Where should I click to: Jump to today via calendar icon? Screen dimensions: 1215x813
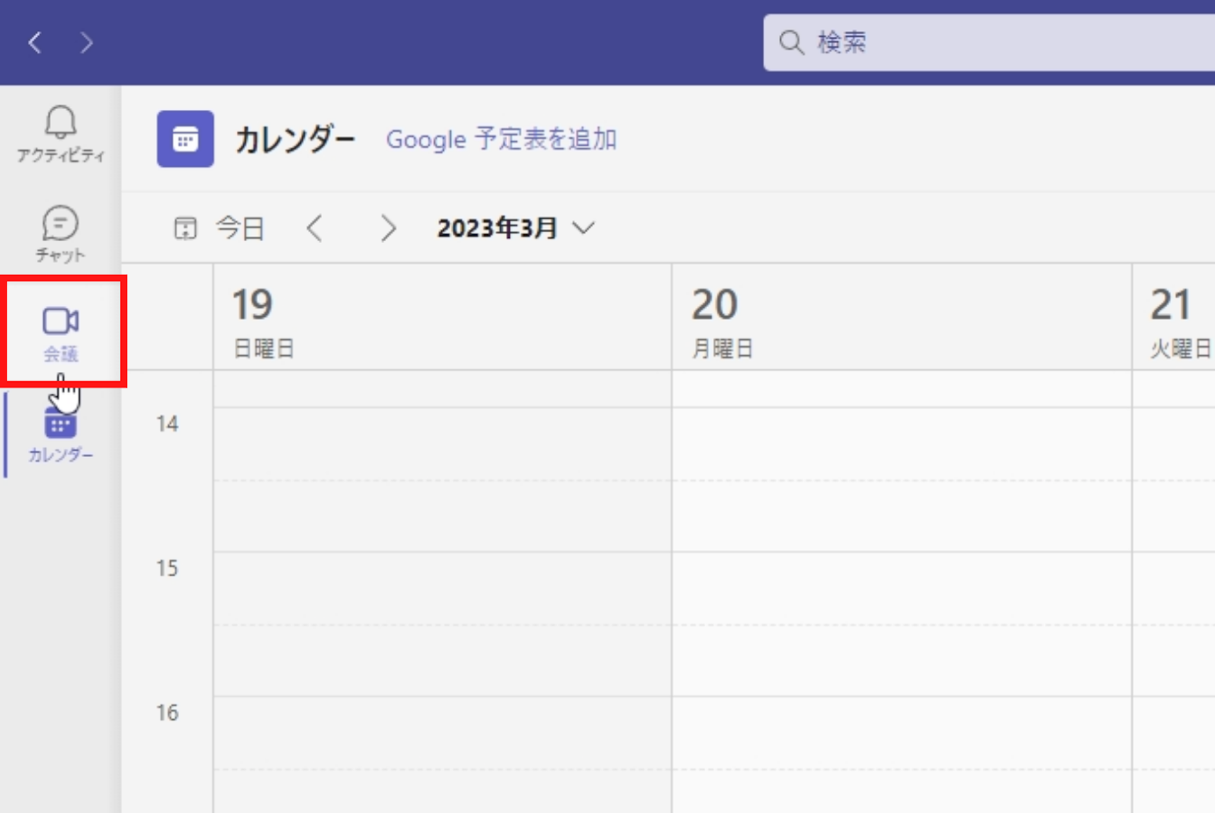pos(185,228)
